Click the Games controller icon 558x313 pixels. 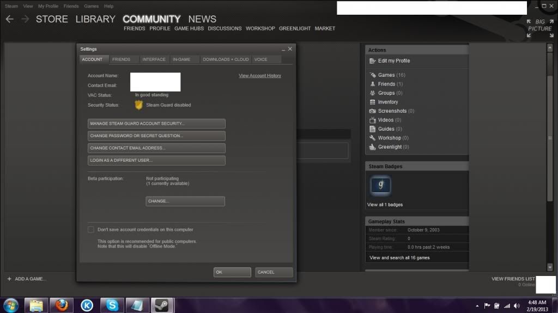click(x=372, y=75)
